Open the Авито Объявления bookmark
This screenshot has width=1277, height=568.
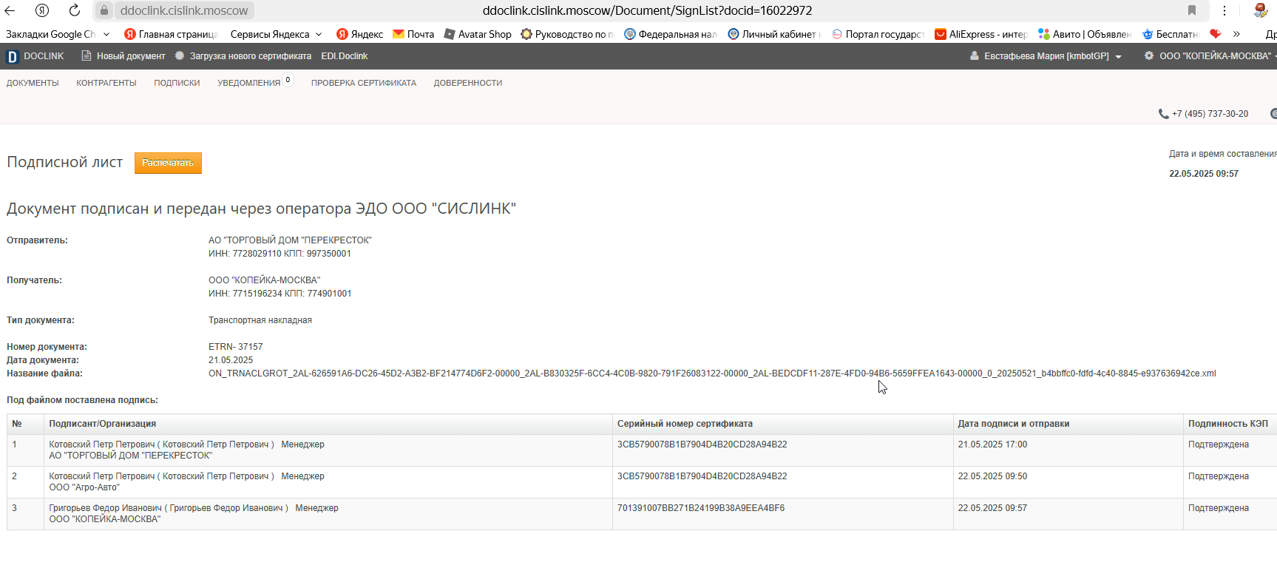pyautogui.click(x=1085, y=34)
